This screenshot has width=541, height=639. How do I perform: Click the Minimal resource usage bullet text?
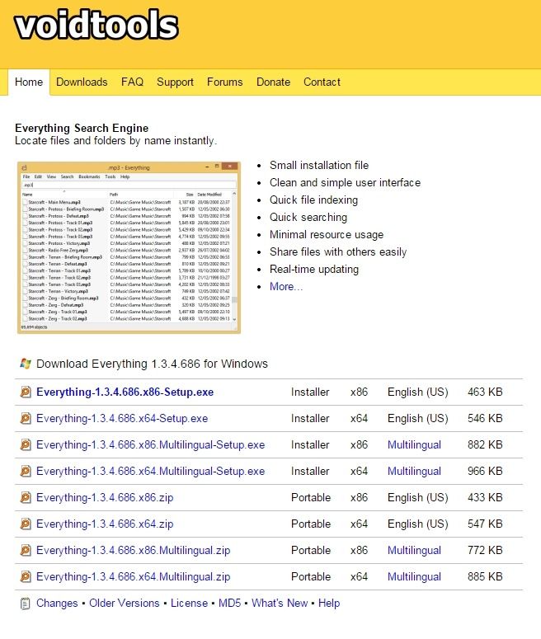(327, 235)
